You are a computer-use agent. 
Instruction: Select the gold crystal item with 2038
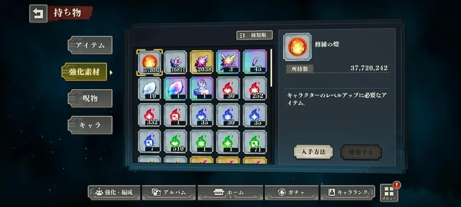tap(202, 62)
